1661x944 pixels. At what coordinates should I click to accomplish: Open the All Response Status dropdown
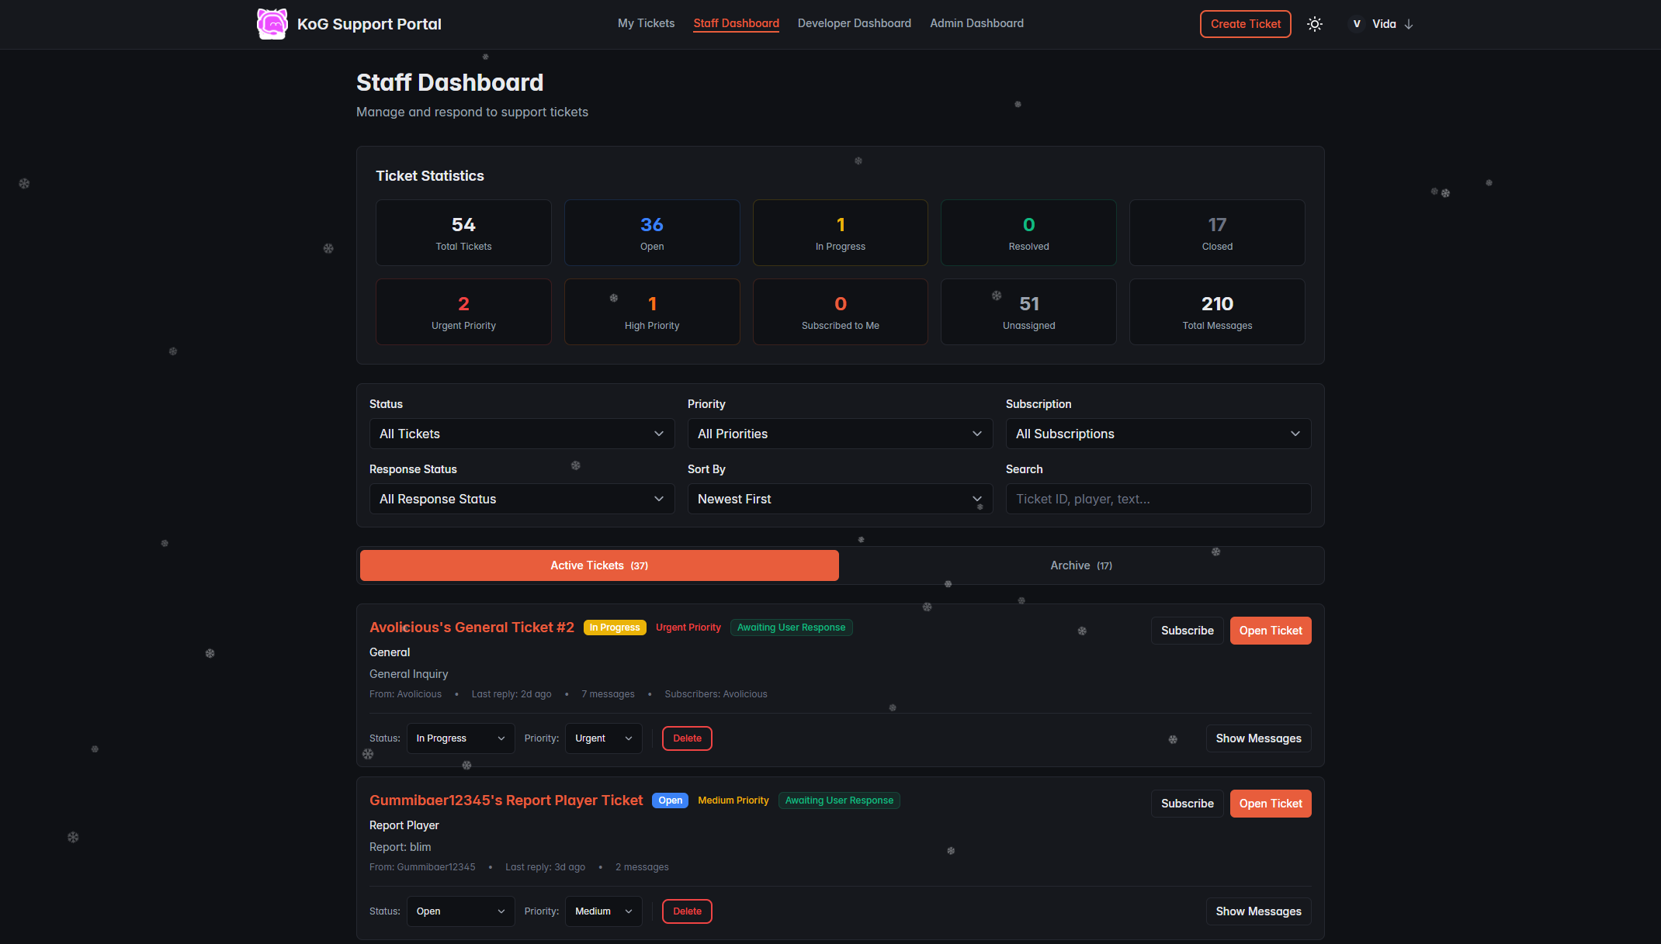tap(522, 499)
